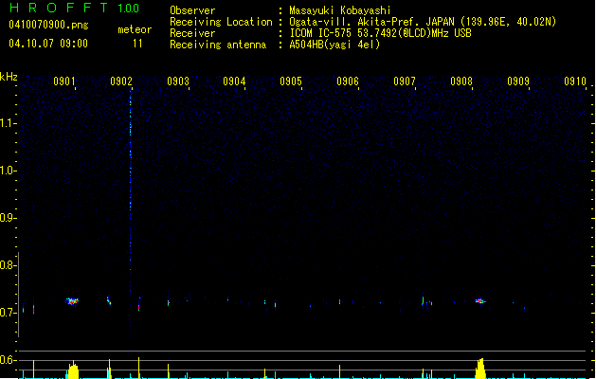The width and height of the screenshot is (596, 379).
Task: Click the vertical noise burst line after 0902
Action: click(x=131, y=213)
